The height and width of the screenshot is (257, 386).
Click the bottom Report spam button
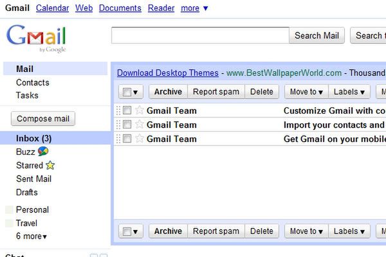[x=216, y=231]
